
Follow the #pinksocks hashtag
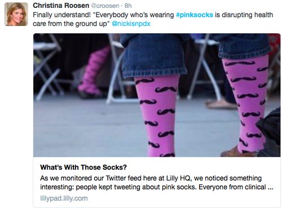[x=195, y=15]
